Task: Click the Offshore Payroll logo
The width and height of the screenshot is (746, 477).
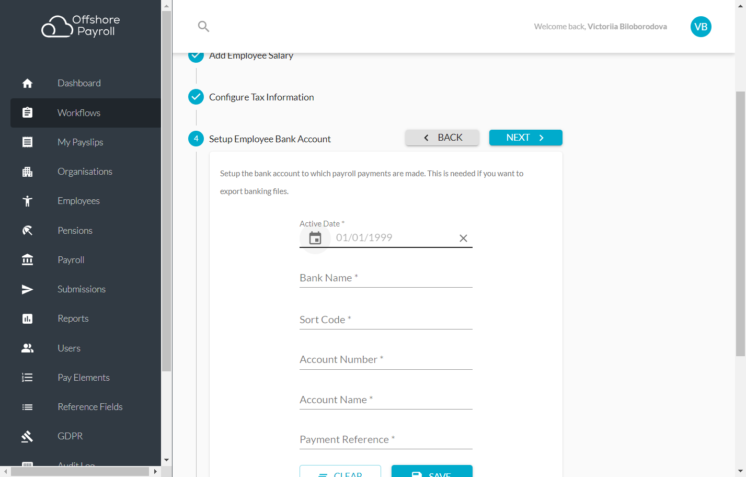Action: [x=81, y=26]
